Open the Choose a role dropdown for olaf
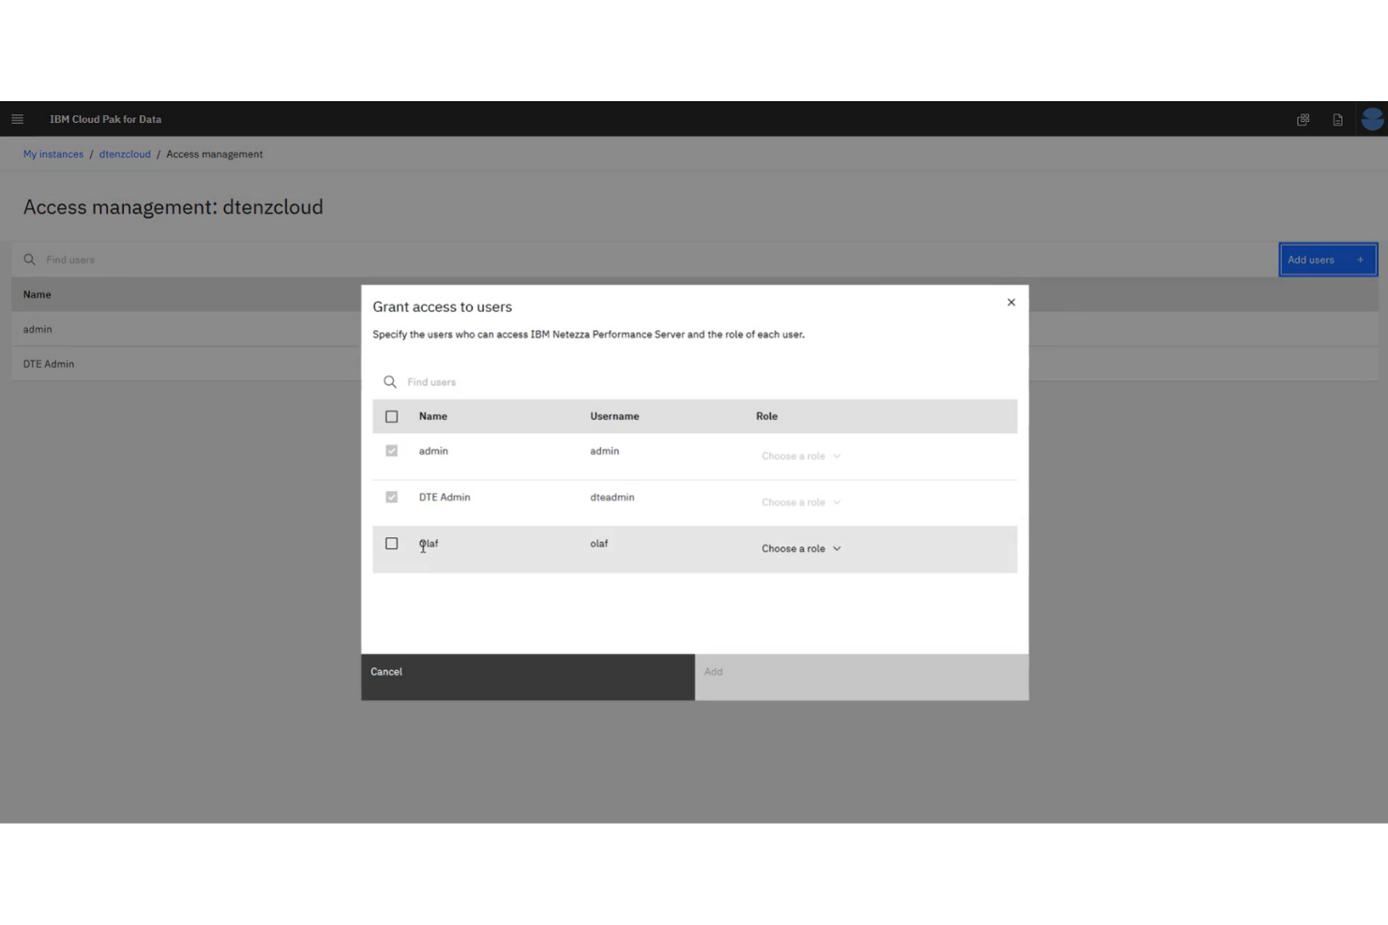The image size is (1388, 925). click(801, 548)
